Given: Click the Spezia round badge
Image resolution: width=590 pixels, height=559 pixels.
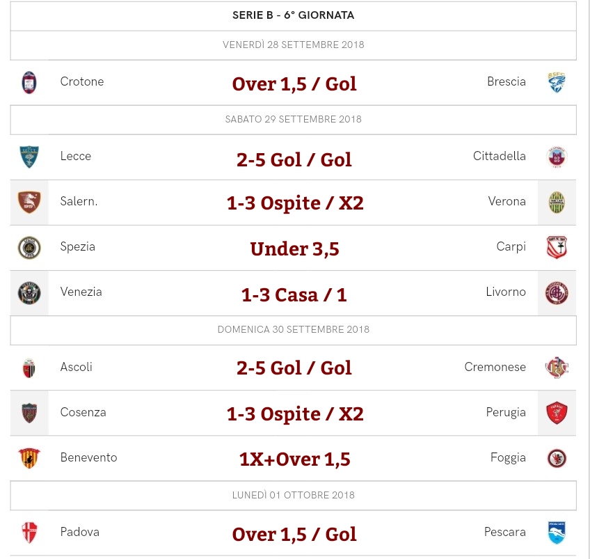Looking at the screenshot, I should click(x=29, y=248).
